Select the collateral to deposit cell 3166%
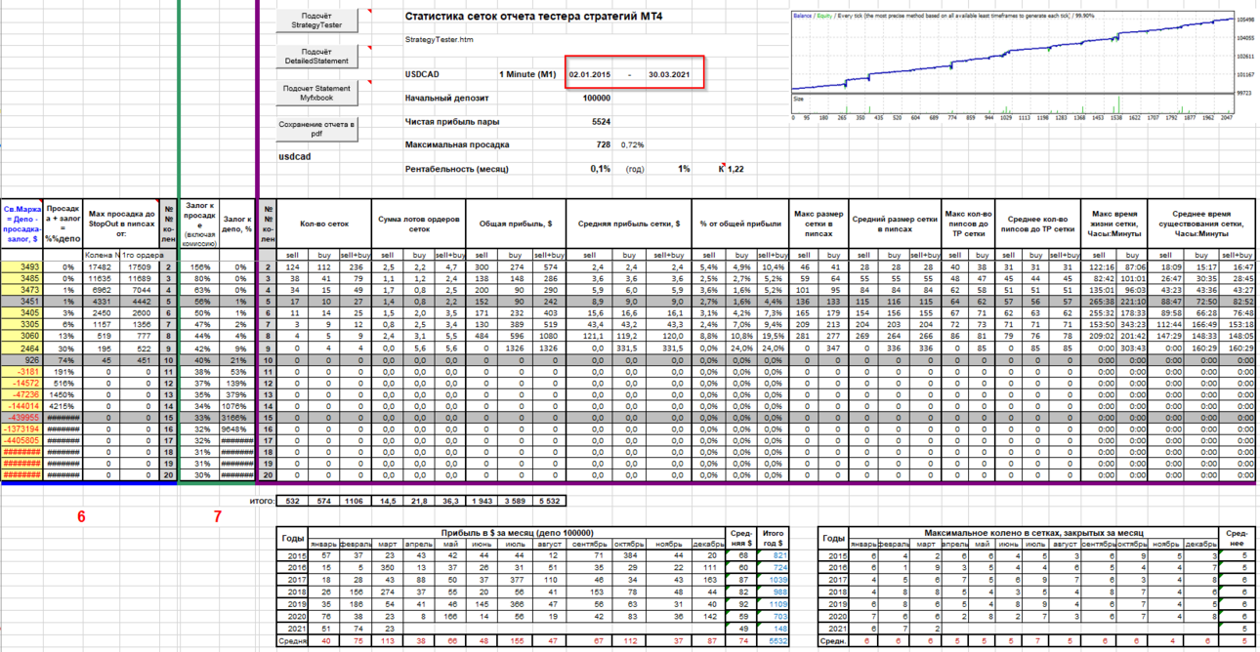The width and height of the screenshot is (1260, 652). coord(238,418)
